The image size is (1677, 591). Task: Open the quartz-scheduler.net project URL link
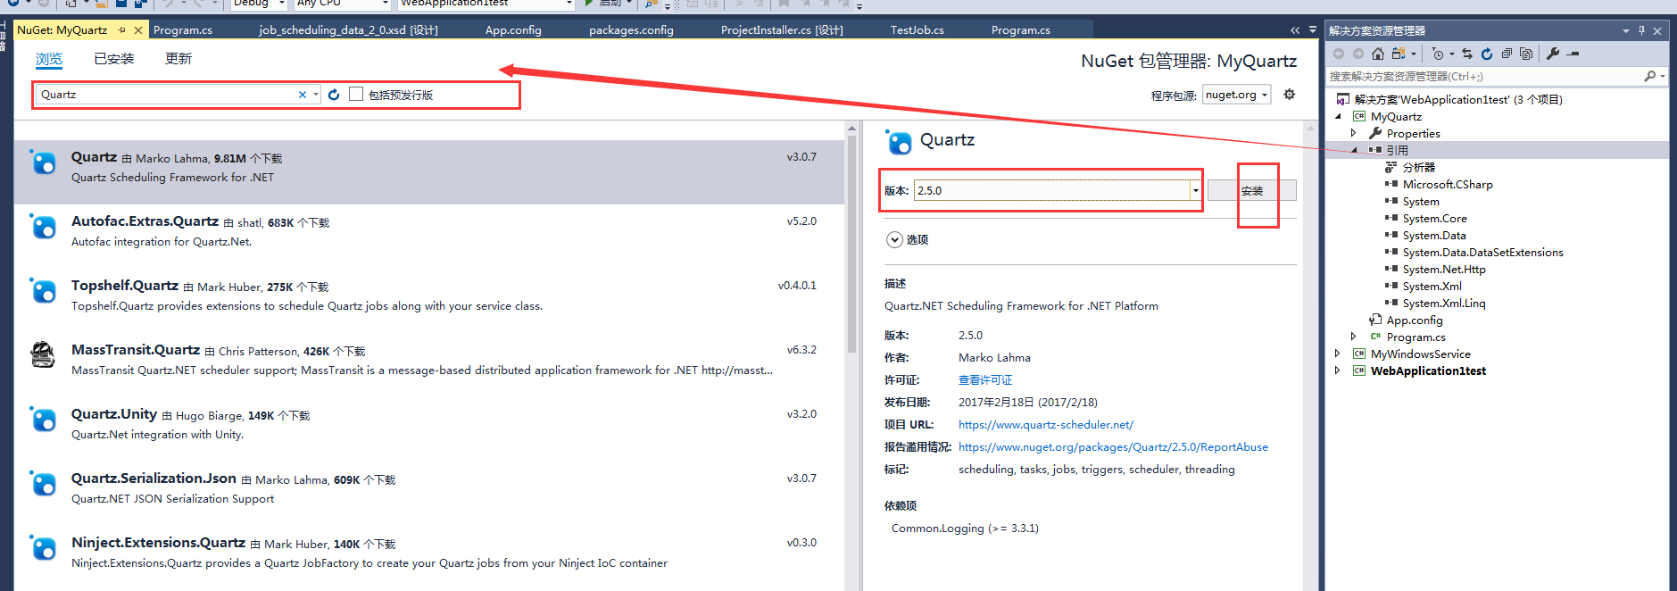coord(1046,425)
